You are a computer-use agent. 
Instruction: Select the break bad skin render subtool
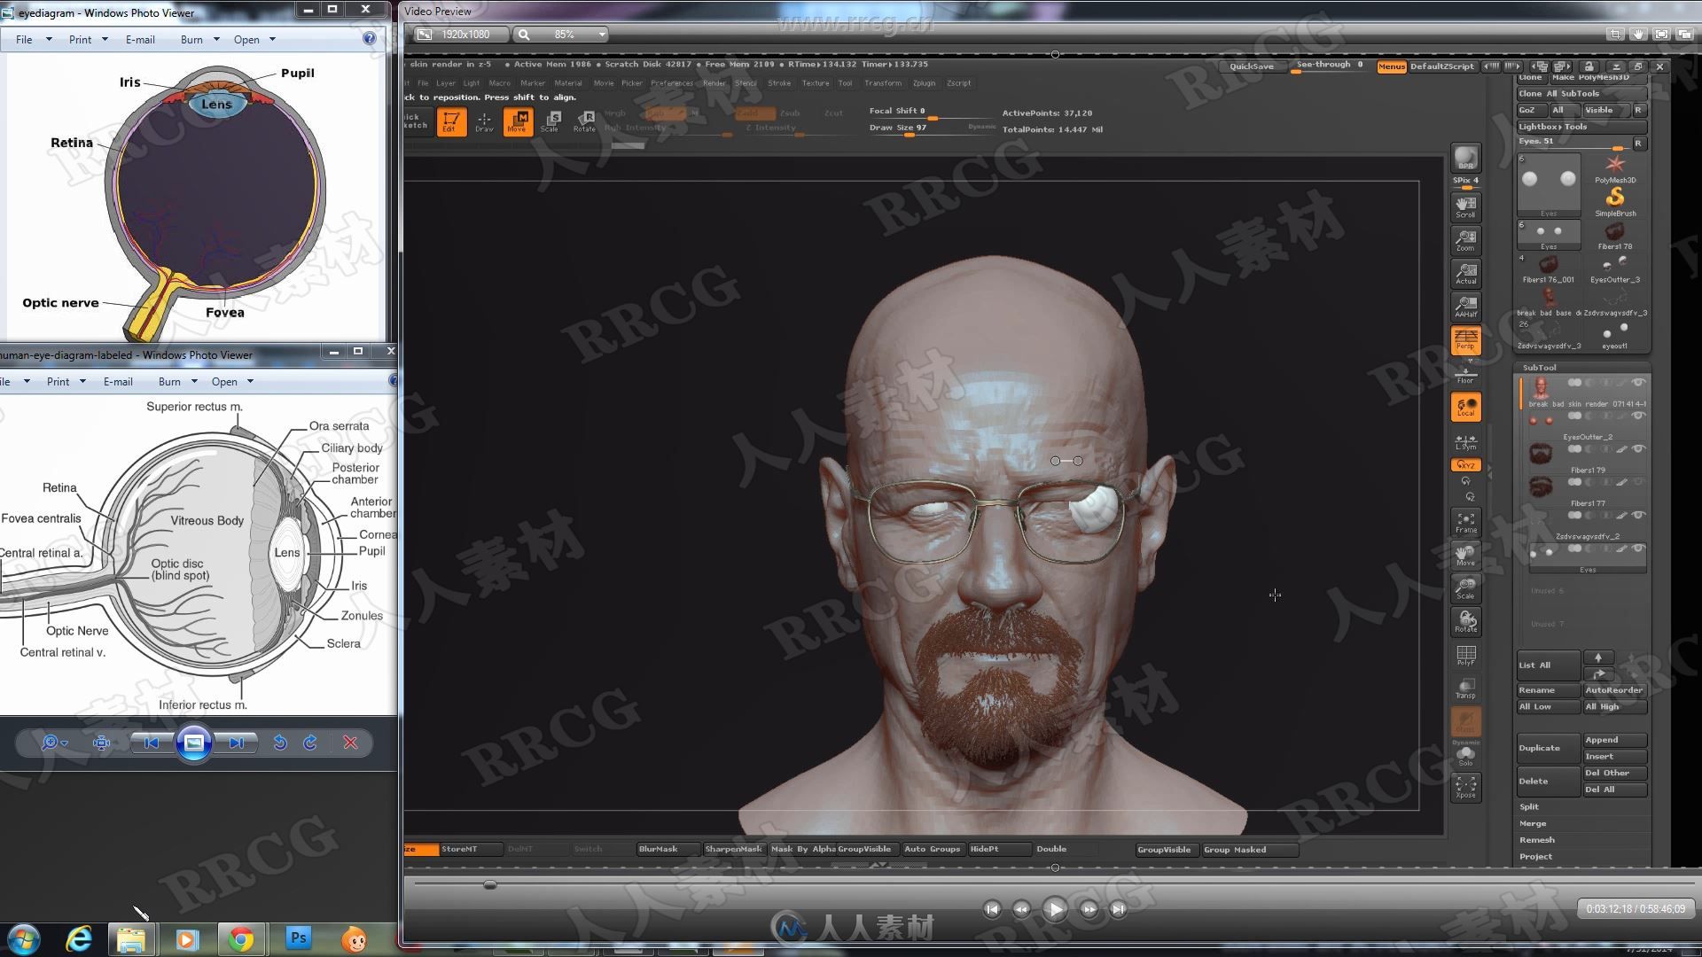(1585, 393)
